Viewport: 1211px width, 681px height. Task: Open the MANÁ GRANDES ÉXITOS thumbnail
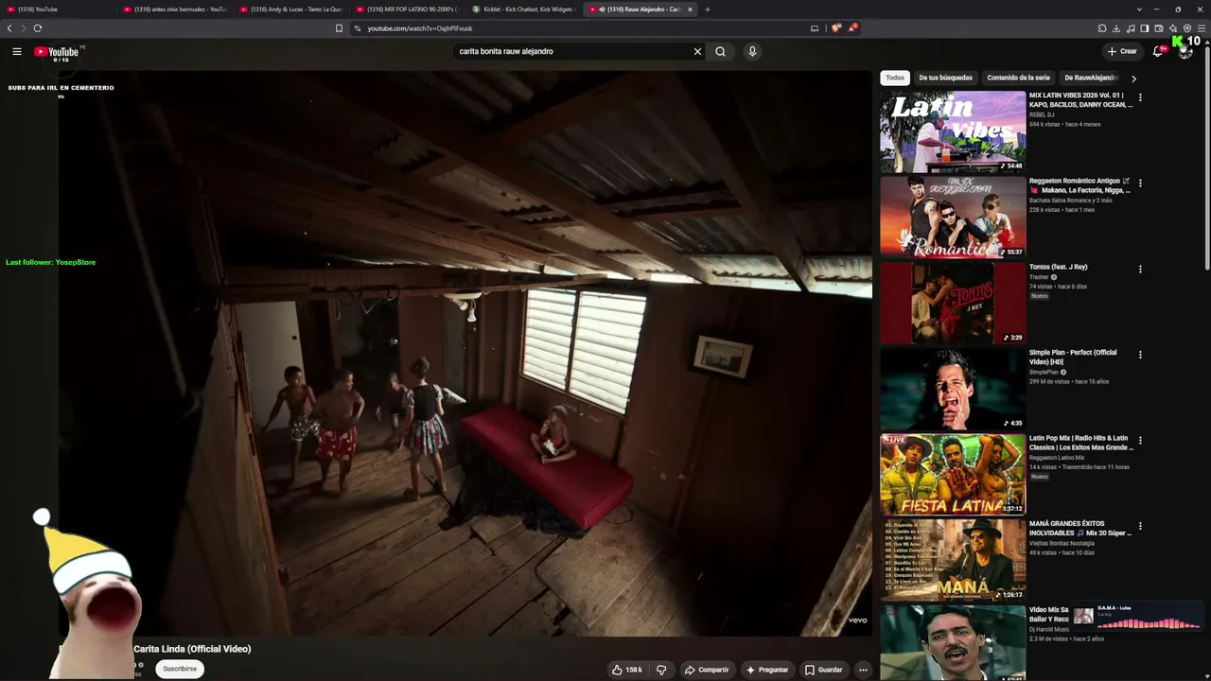click(x=953, y=559)
